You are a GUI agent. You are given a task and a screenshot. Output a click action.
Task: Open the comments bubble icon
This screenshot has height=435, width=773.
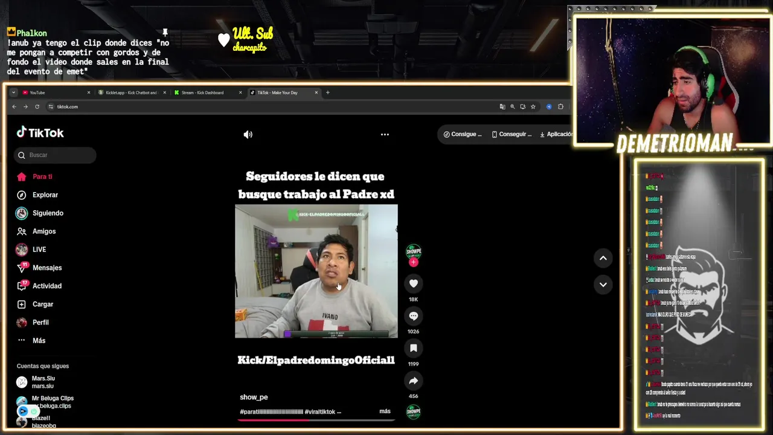coord(414,316)
